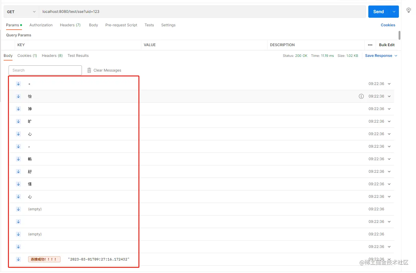Open the response Headers (8) tab
Screen dimensions: 416x273
point(52,56)
